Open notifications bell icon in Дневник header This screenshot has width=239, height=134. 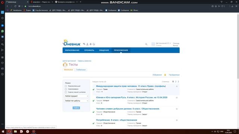click(x=90, y=44)
